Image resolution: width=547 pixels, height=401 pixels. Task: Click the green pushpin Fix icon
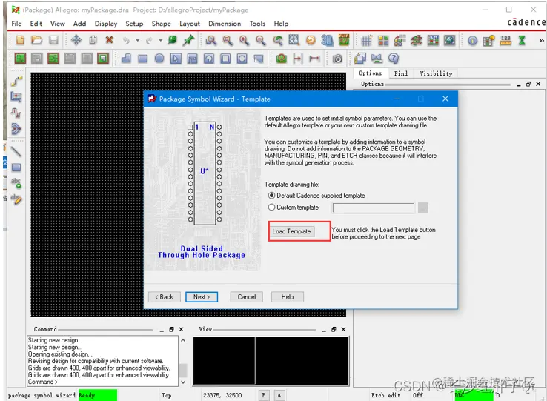coord(189,40)
